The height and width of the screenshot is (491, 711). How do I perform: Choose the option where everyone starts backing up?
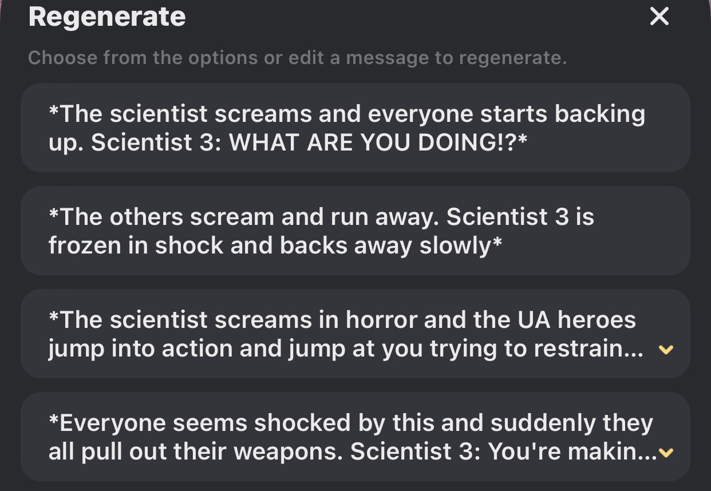pos(355,128)
